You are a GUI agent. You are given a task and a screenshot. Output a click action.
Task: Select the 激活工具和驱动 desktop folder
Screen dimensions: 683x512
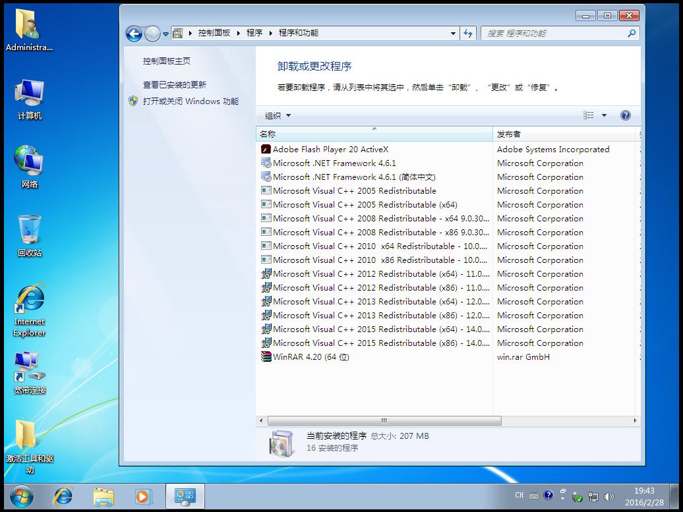30,446
